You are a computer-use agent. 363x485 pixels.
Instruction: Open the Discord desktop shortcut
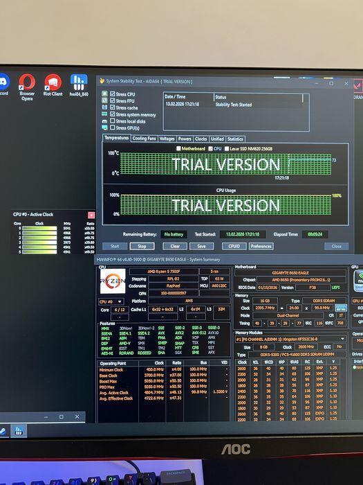3,85
